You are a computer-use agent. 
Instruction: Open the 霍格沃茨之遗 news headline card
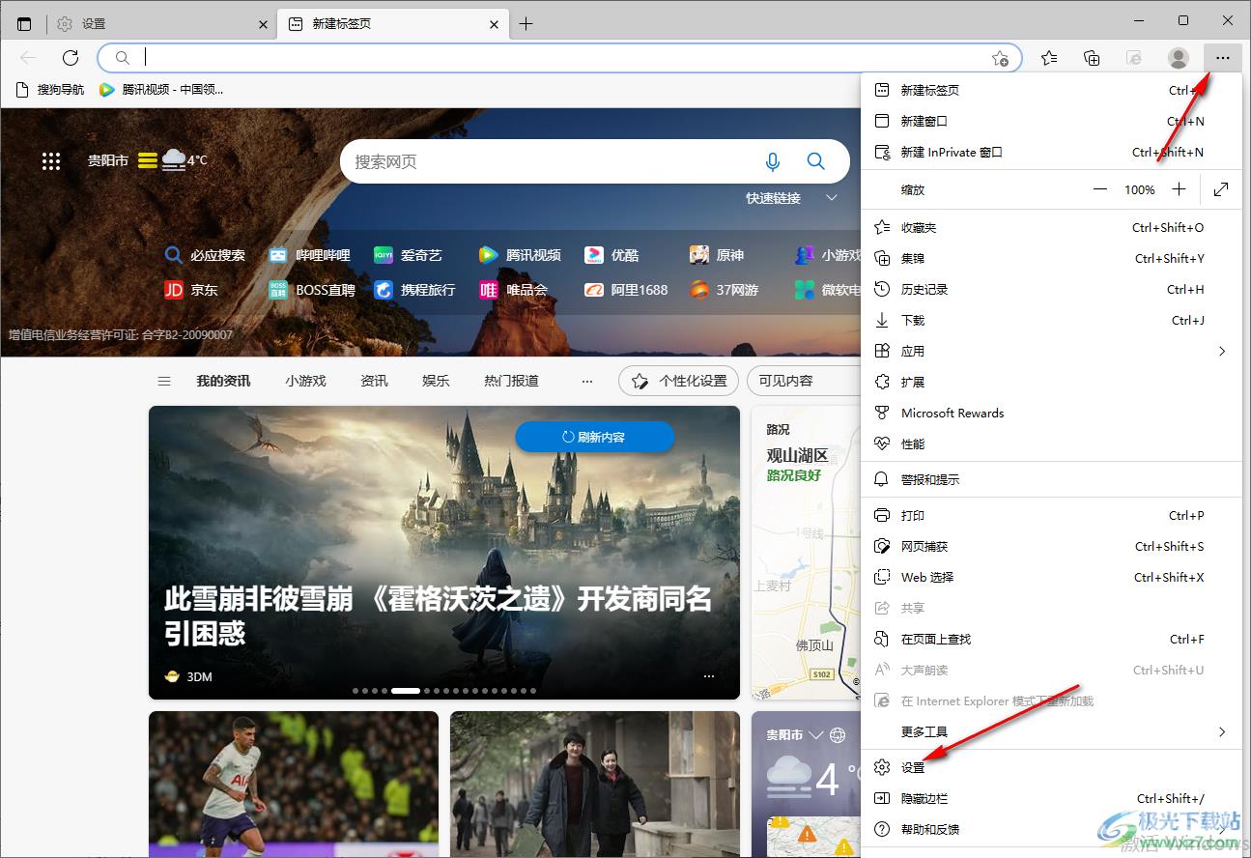tap(444, 553)
